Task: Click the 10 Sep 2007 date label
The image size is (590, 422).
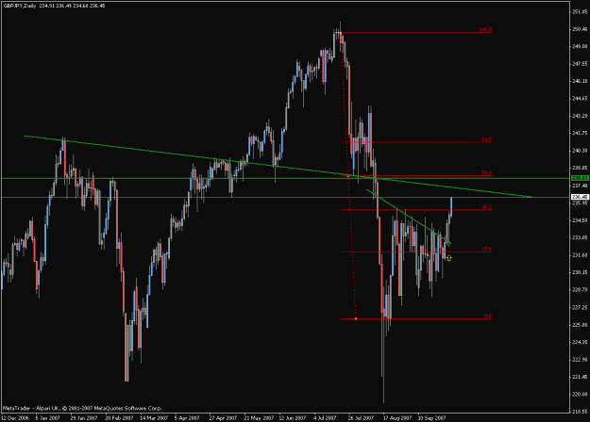Action: (x=432, y=418)
